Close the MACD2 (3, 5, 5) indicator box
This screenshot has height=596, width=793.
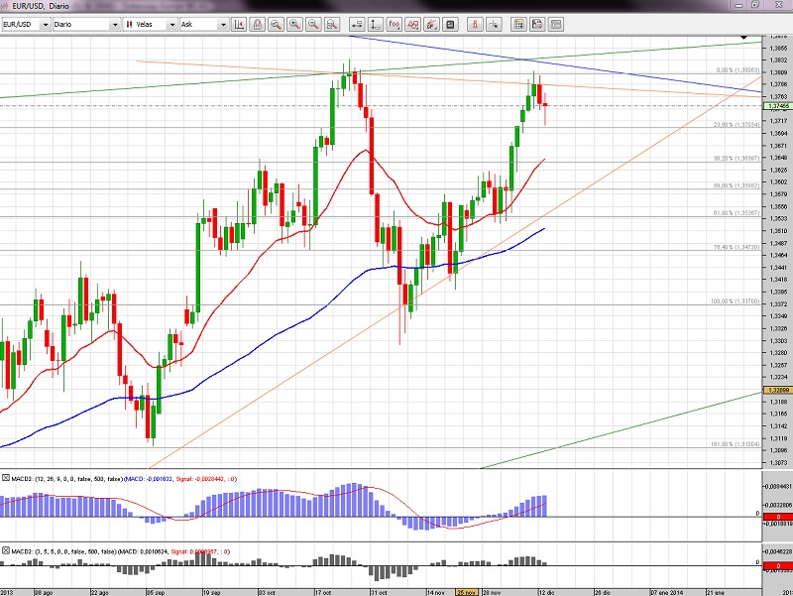[x=6, y=549]
